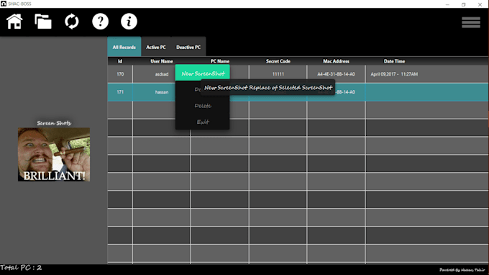Select Delete in the context menu
The width and height of the screenshot is (489, 275).
pyautogui.click(x=203, y=106)
